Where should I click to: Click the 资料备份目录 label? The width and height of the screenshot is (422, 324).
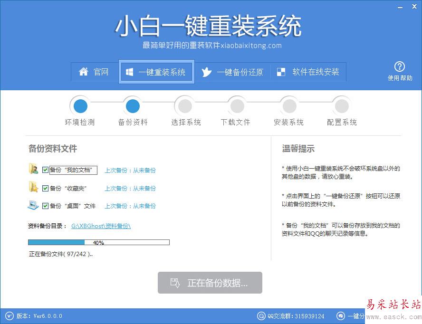pos(48,226)
